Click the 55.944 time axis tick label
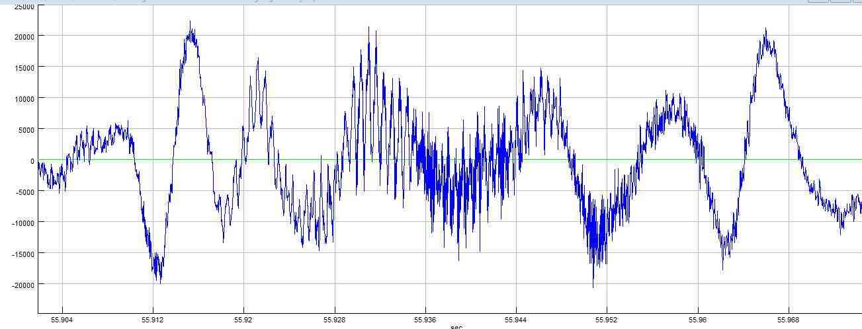 coord(516,319)
